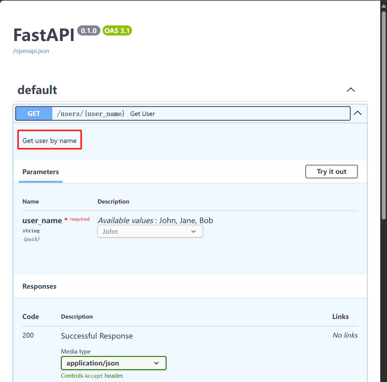
Task: Click the OAS 3.1 badge
Action: [117, 31]
